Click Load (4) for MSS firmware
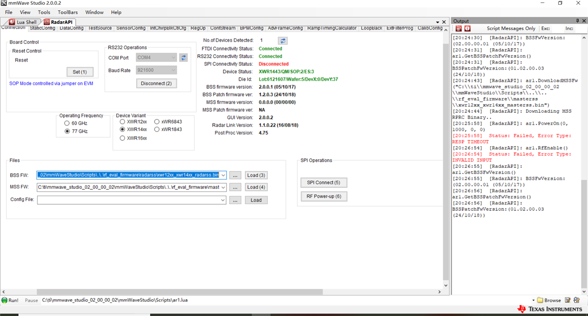This screenshot has height=316, width=588. [256, 187]
